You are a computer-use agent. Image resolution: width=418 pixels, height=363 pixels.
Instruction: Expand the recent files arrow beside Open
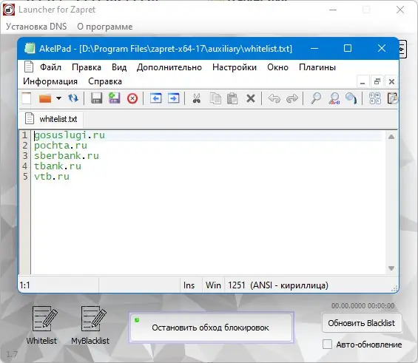point(58,98)
